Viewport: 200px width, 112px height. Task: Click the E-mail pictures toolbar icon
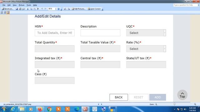24,9
